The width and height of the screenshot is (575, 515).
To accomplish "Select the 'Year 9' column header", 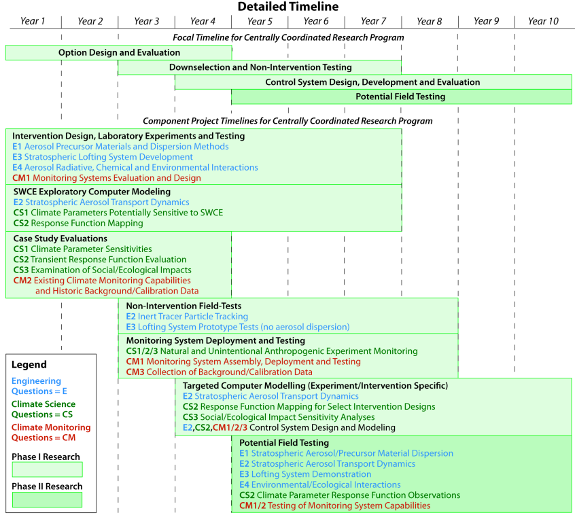I will 486,21.
